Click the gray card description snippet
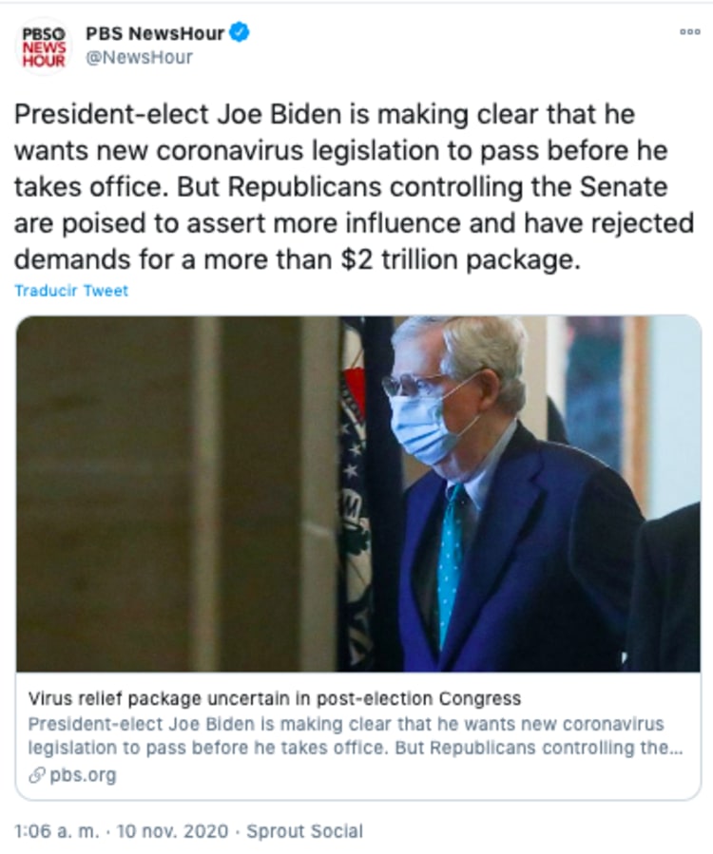 click(x=345, y=736)
